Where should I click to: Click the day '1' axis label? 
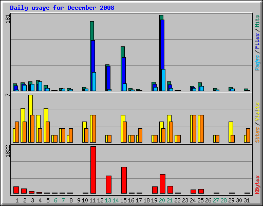pyautogui.click(x=17, y=200)
